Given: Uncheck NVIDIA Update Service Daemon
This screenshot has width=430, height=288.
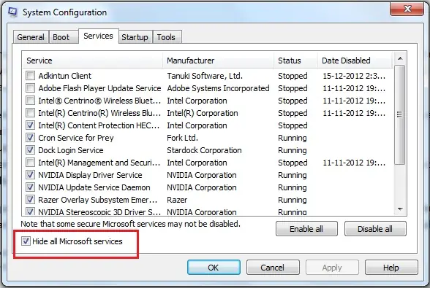Looking at the screenshot, I should click(x=30, y=187).
